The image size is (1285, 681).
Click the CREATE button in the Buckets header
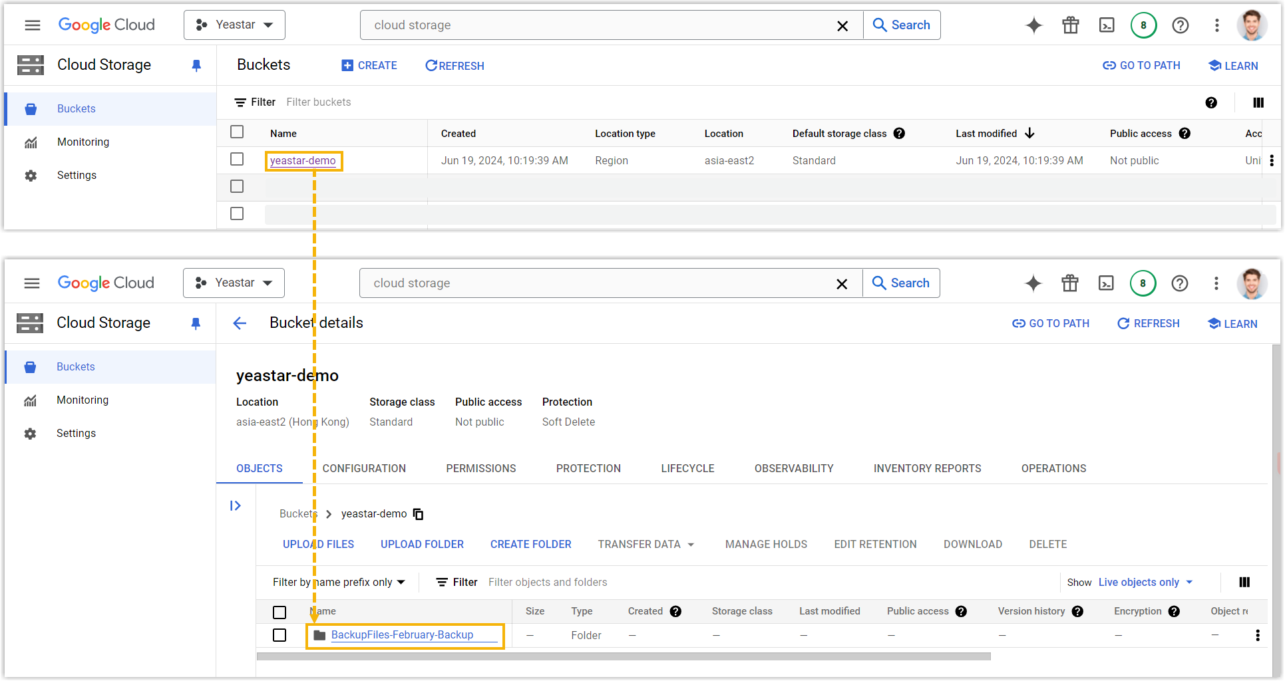[369, 65]
